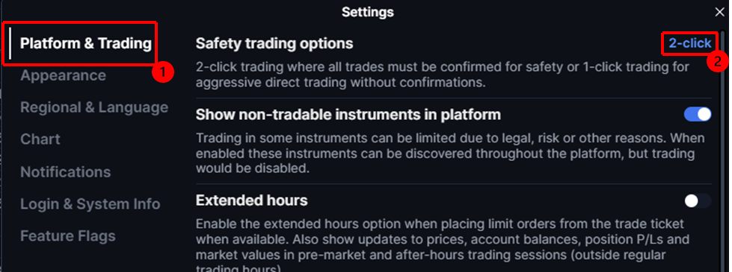This screenshot has width=732, height=272.
Task: Click the red number 2 annotation marker
Action: click(x=717, y=61)
